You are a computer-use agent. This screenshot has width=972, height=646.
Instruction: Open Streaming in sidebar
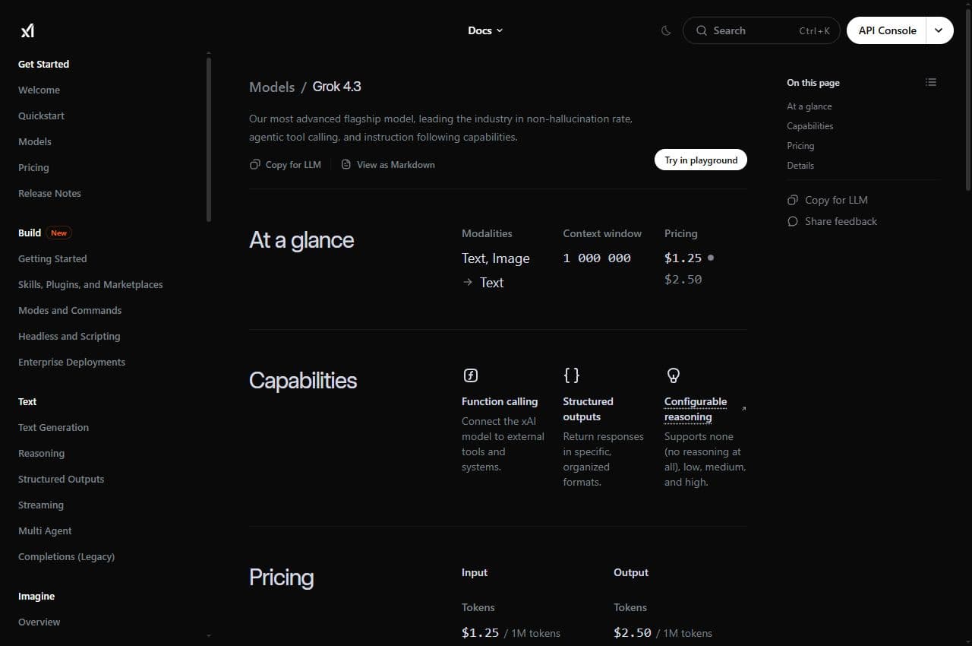pyautogui.click(x=41, y=505)
